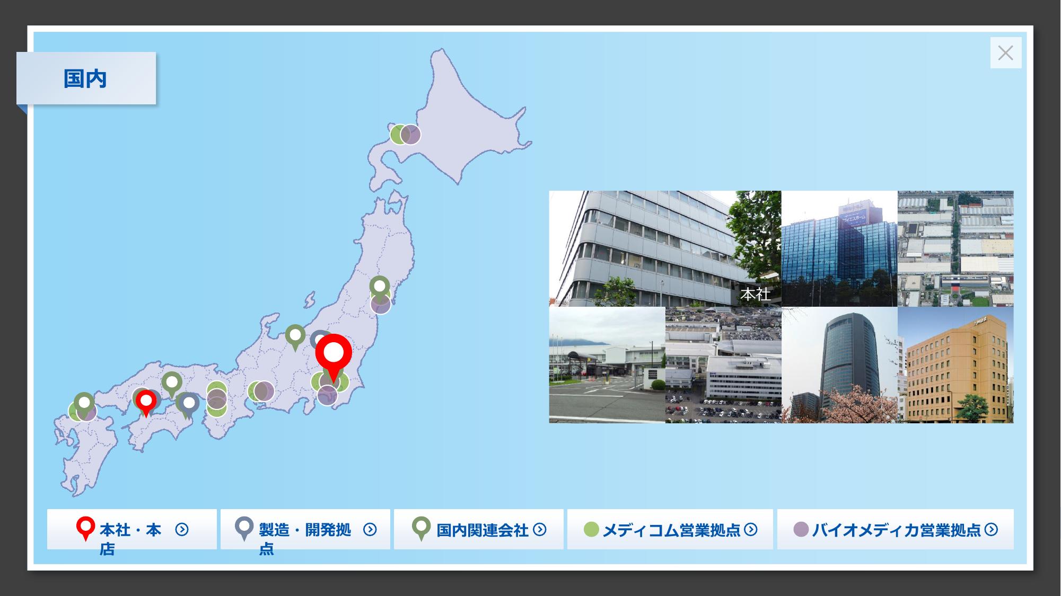Open the 本社 headquarters building photo
Viewport: 1061px width, 596px height.
pos(664,248)
